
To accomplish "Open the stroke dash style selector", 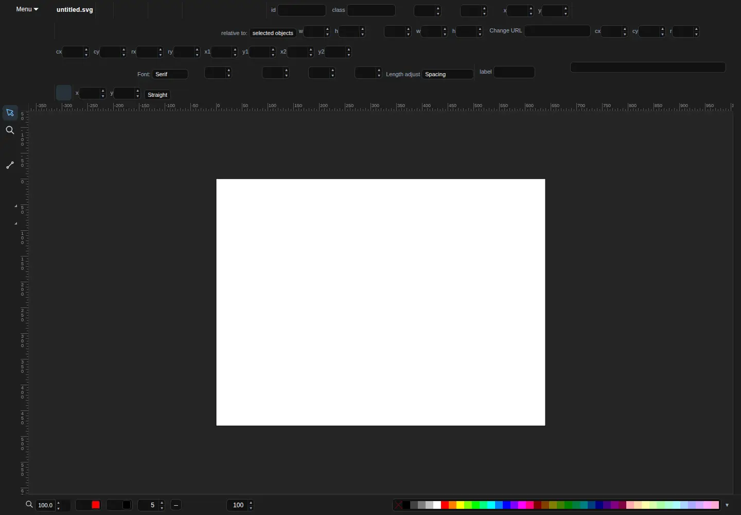I will pos(176,505).
